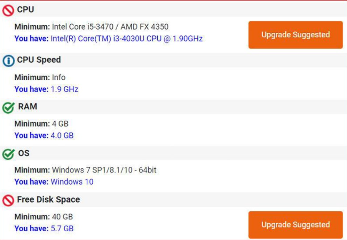
Task: Click the Minimum 40 GB disk requirement text
Action: 44,217
